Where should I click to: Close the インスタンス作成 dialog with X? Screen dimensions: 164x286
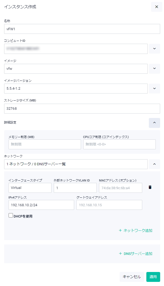[157, 7]
